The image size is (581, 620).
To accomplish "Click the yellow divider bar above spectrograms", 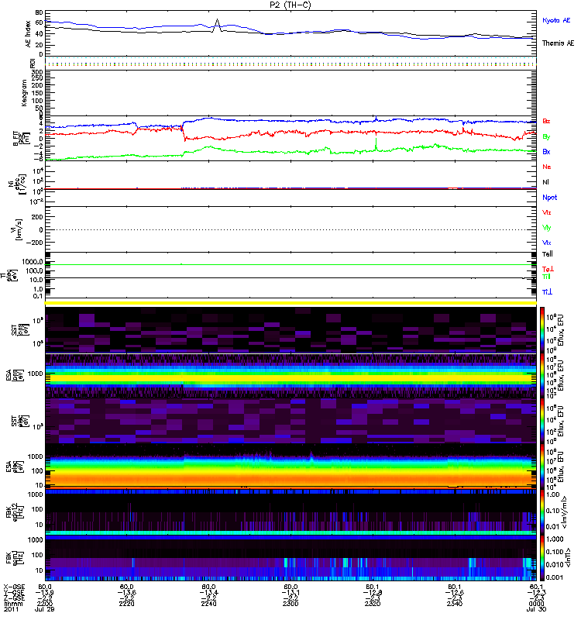I will click(291, 303).
